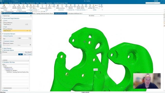
Task: Expand the bottom Preview panel
Action: coord(5,90)
